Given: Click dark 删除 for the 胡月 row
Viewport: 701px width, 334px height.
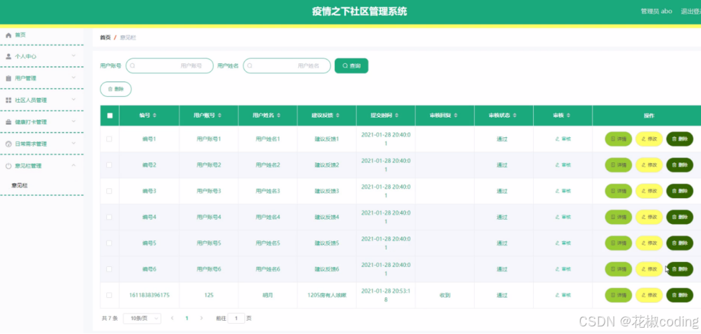Looking at the screenshot, I should point(679,295).
